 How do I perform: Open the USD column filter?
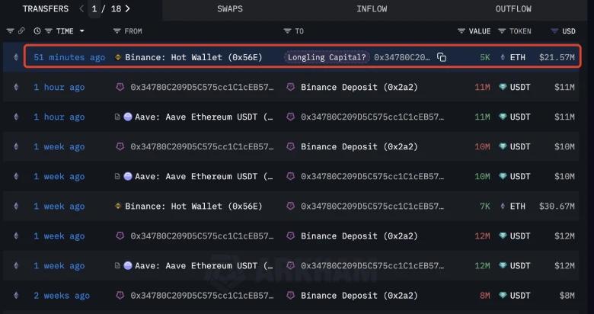554,31
